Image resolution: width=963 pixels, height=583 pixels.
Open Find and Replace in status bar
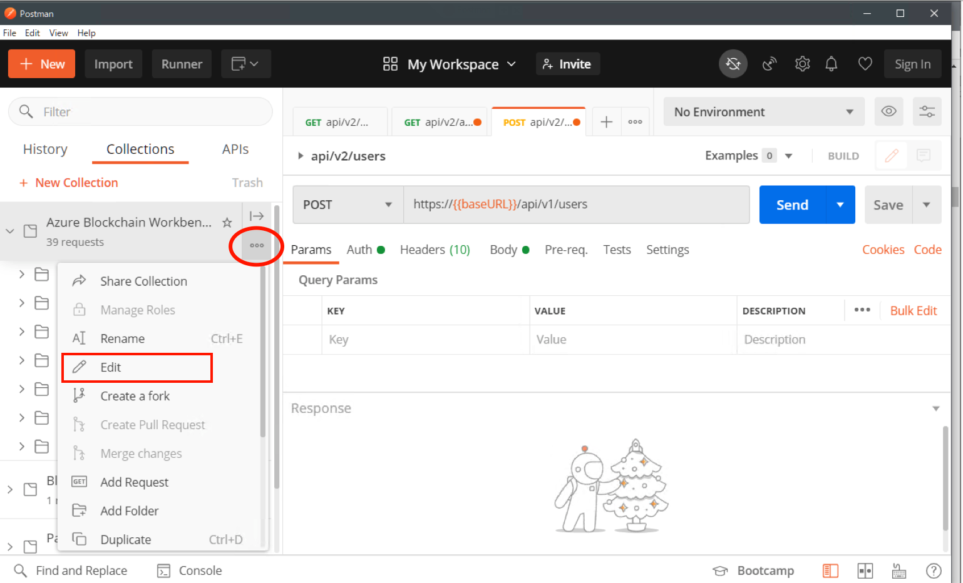[71, 570]
